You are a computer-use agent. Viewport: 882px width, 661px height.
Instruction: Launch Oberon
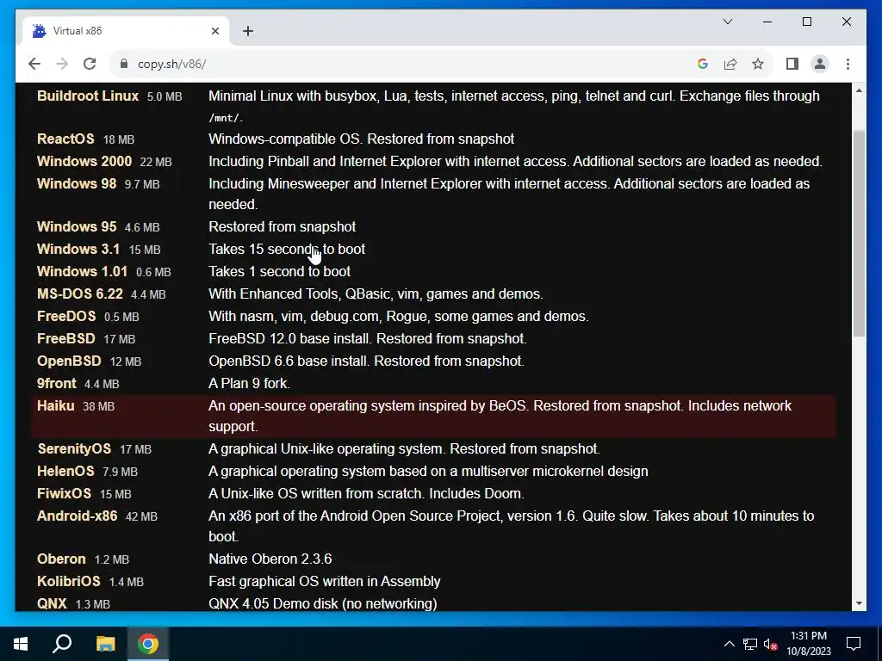tap(61, 559)
